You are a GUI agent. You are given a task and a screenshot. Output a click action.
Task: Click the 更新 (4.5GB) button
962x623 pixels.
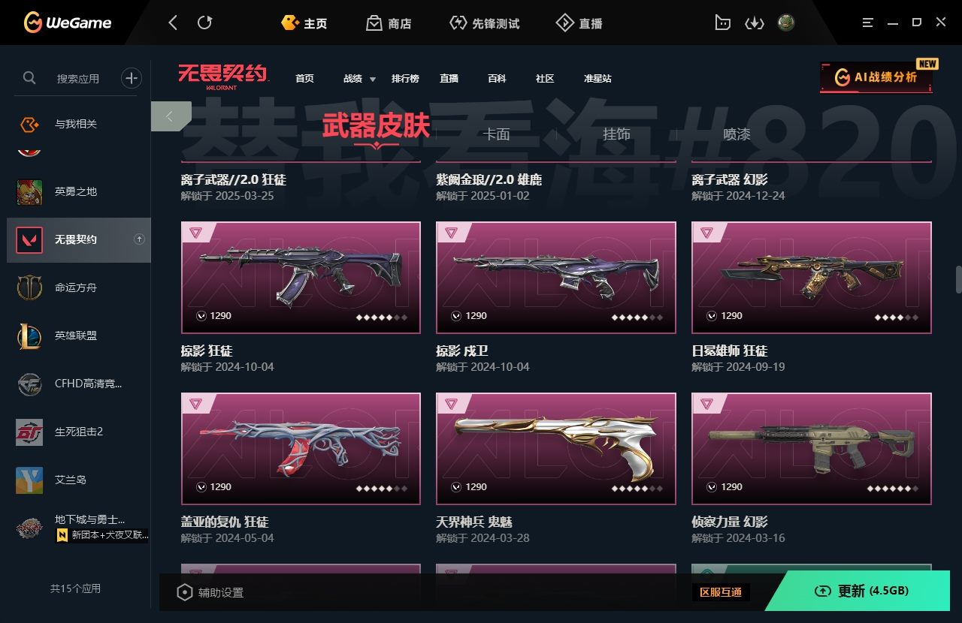(864, 591)
